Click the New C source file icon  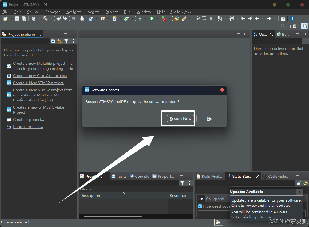click(x=115, y=18)
